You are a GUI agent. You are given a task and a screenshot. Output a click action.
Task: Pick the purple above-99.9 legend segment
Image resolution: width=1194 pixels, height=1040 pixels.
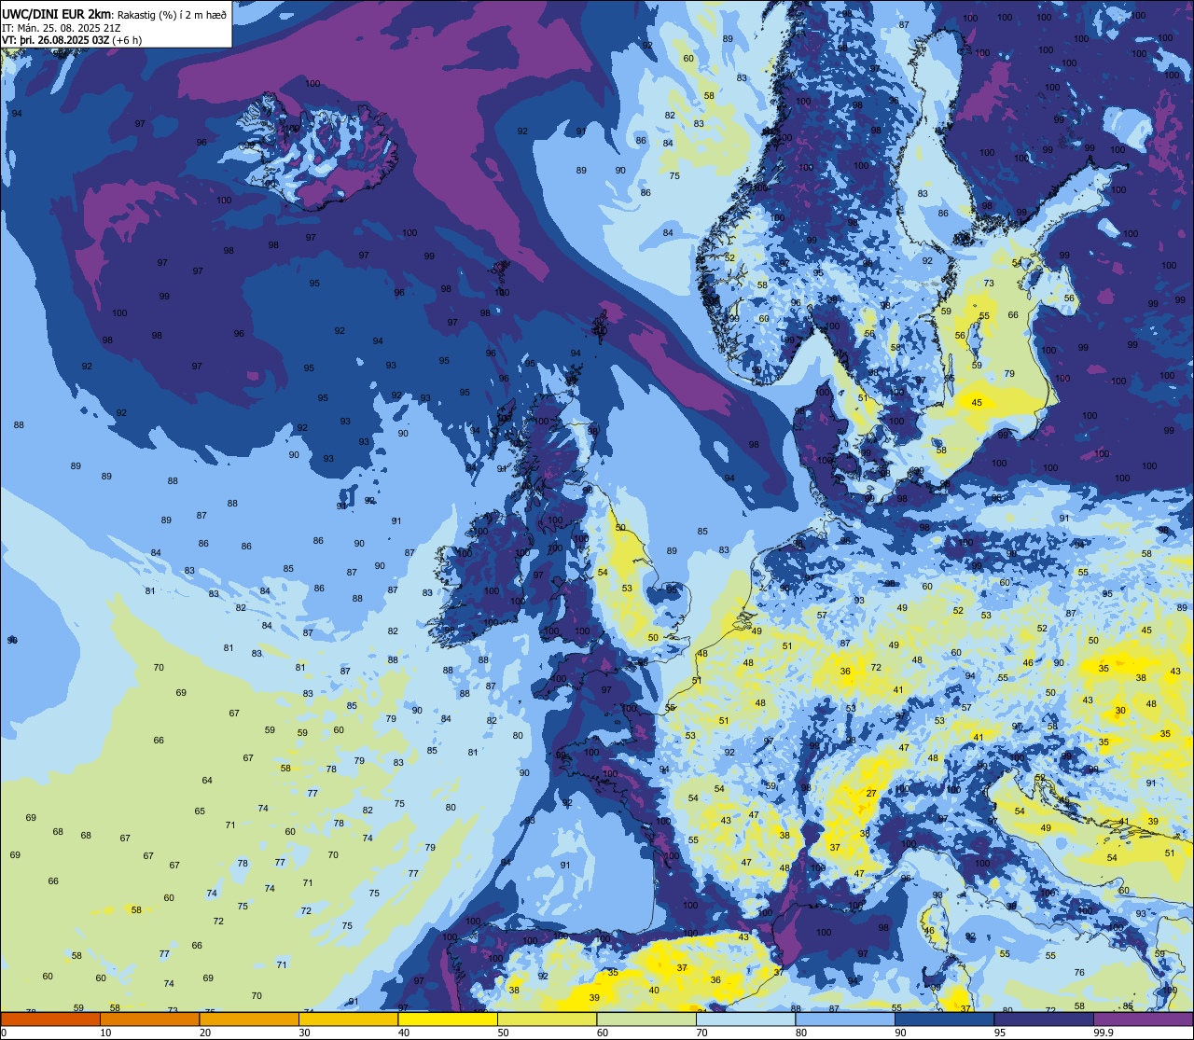pos(1143,1019)
